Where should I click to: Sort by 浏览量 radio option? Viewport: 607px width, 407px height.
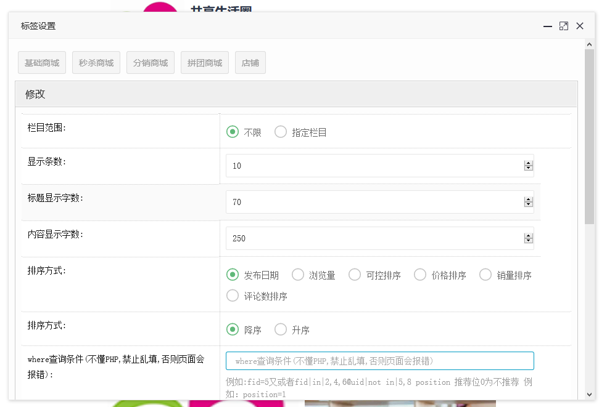(x=298, y=275)
